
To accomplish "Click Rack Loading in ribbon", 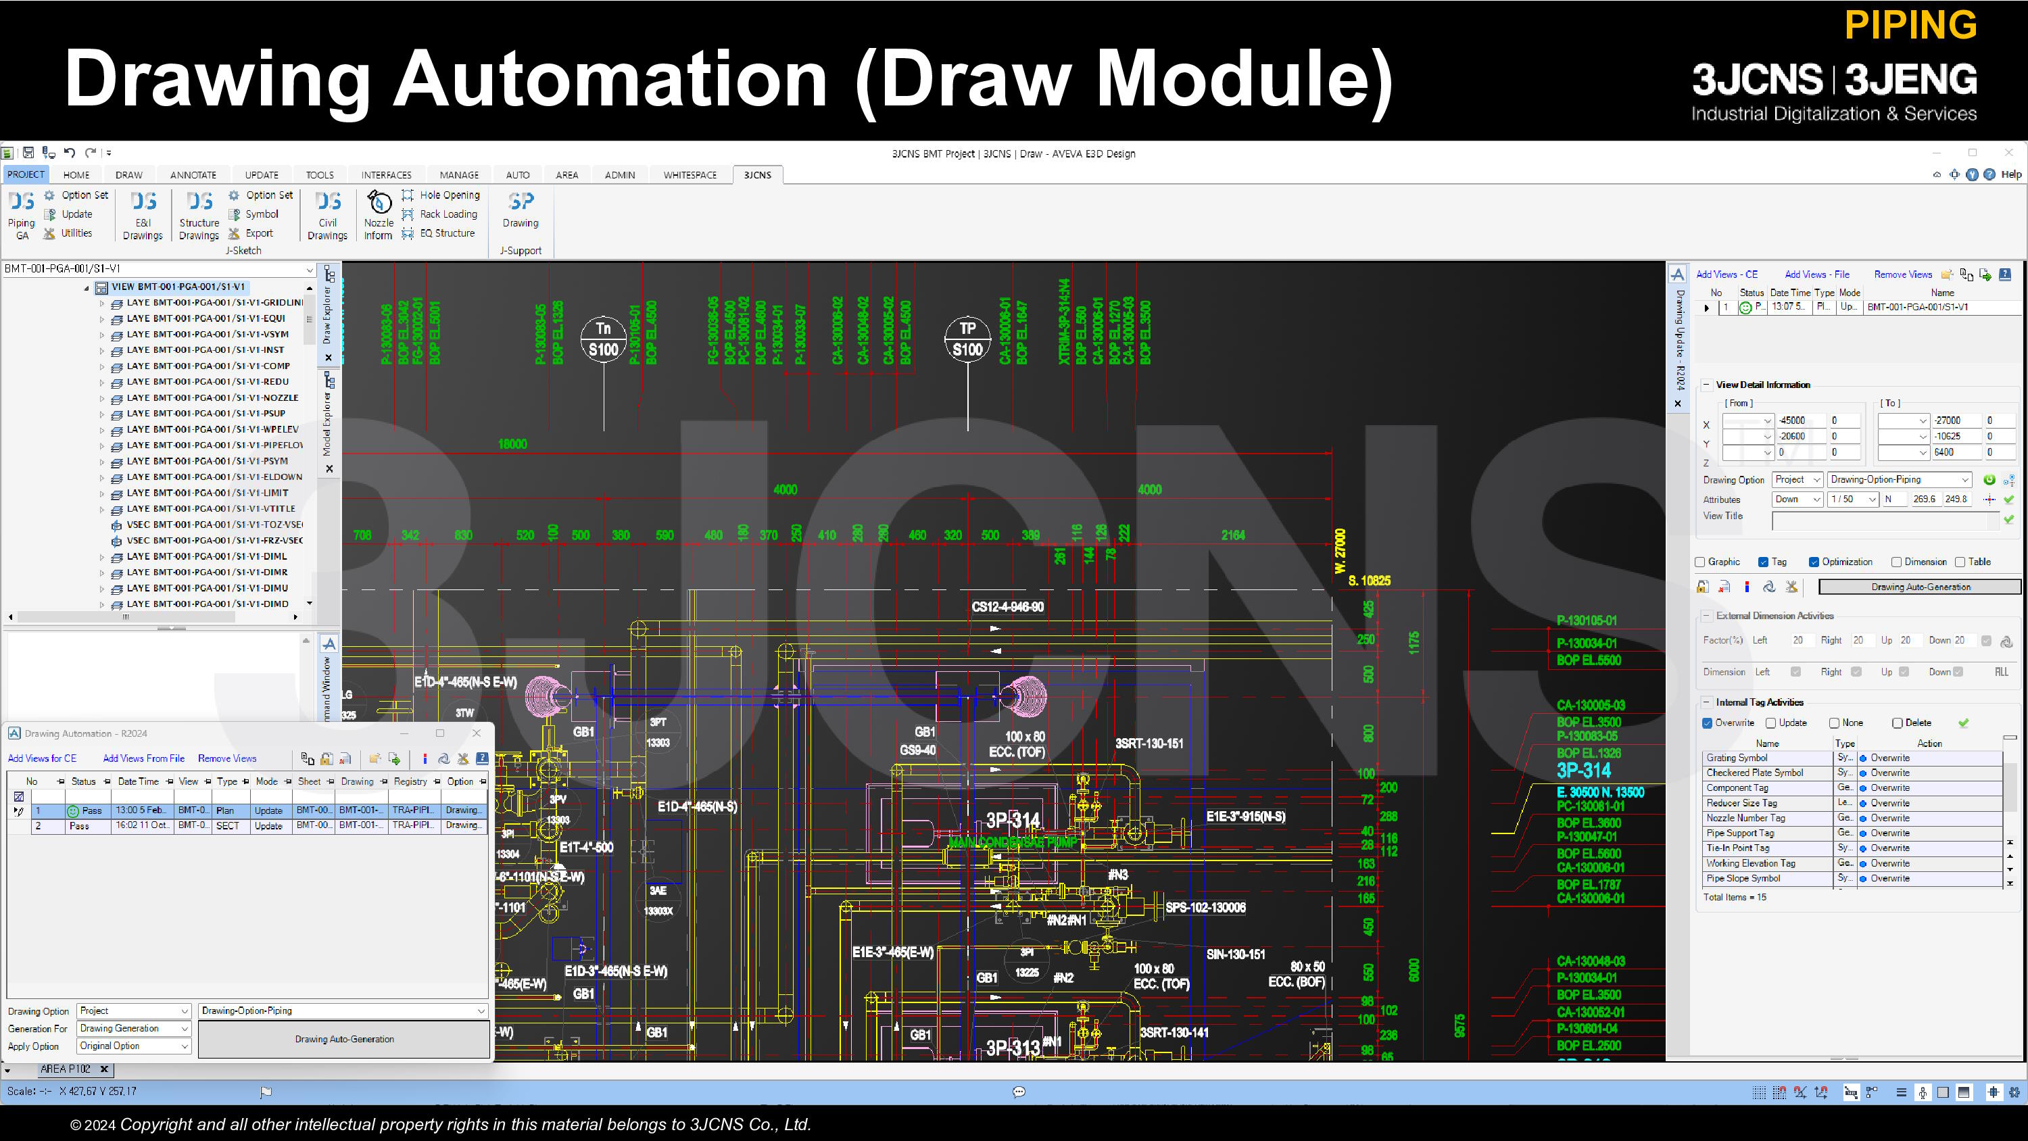I will pyautogui.click(x=439, y=214).
